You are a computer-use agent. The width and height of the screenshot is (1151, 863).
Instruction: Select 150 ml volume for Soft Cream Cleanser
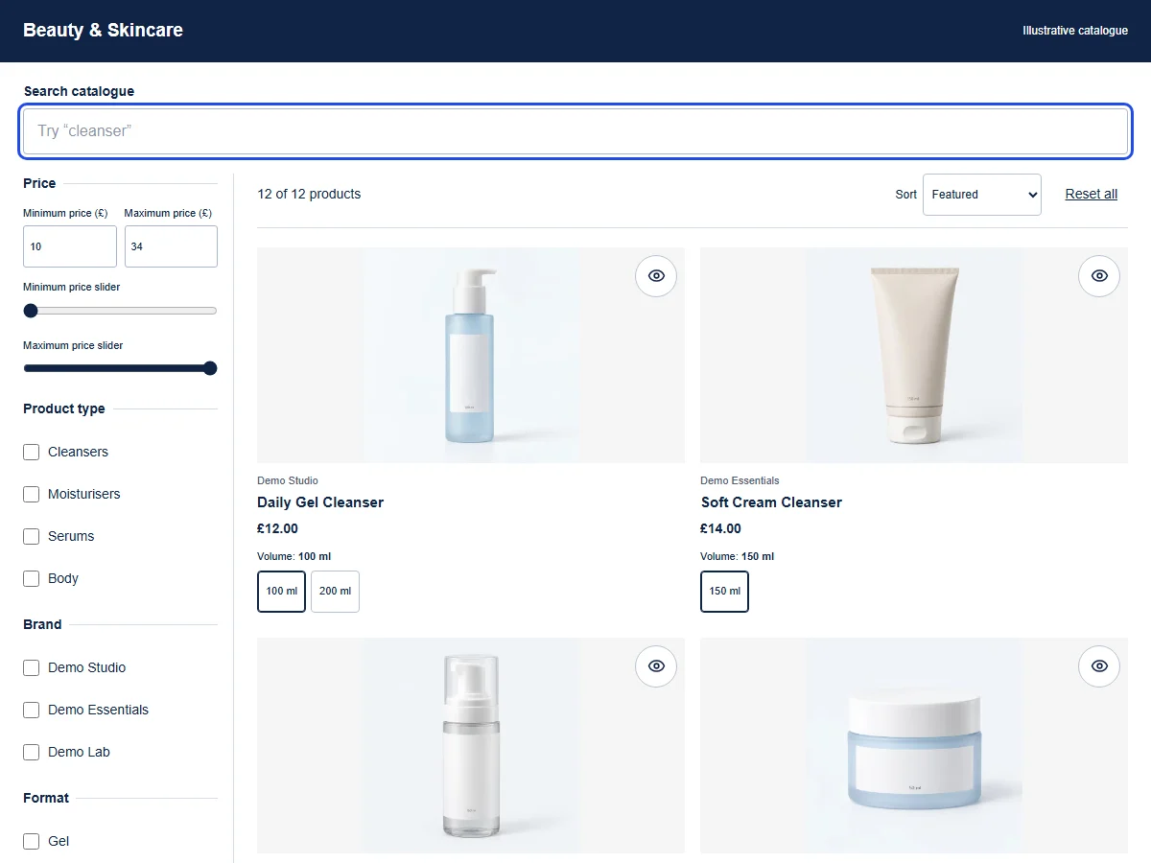coord(724,592)
